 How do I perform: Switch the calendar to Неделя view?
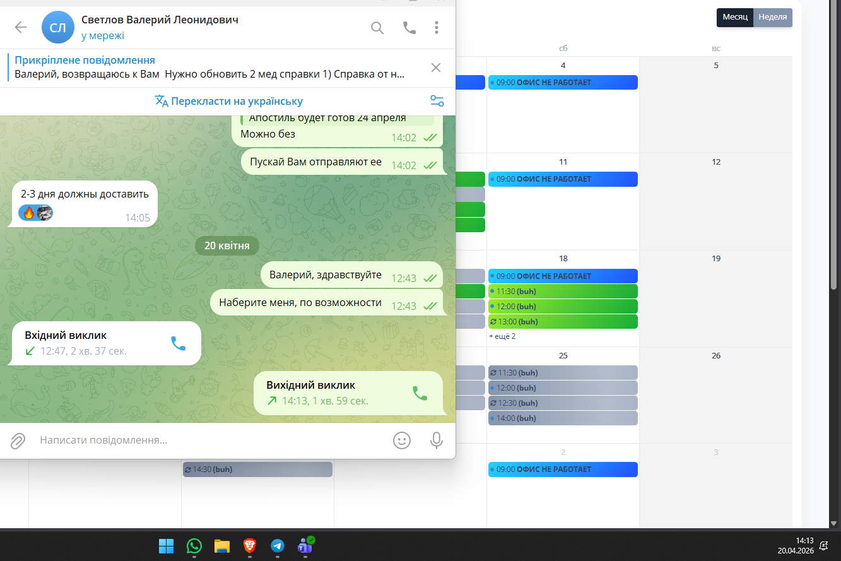click(773, 17)
